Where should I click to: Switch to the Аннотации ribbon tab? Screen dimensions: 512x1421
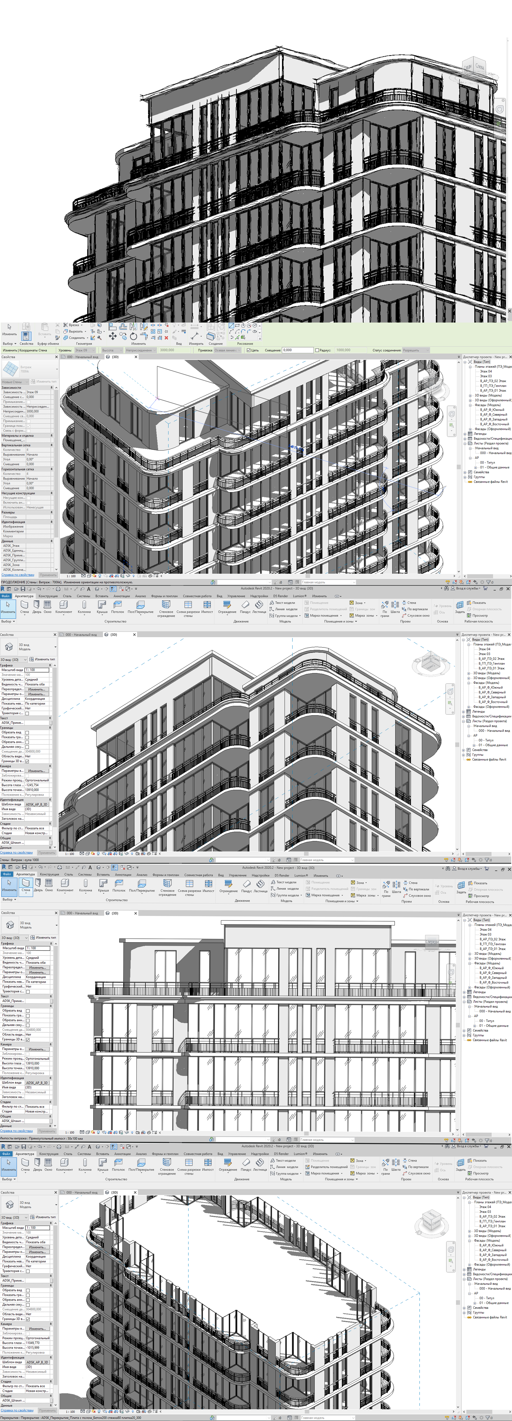point(121,596)
